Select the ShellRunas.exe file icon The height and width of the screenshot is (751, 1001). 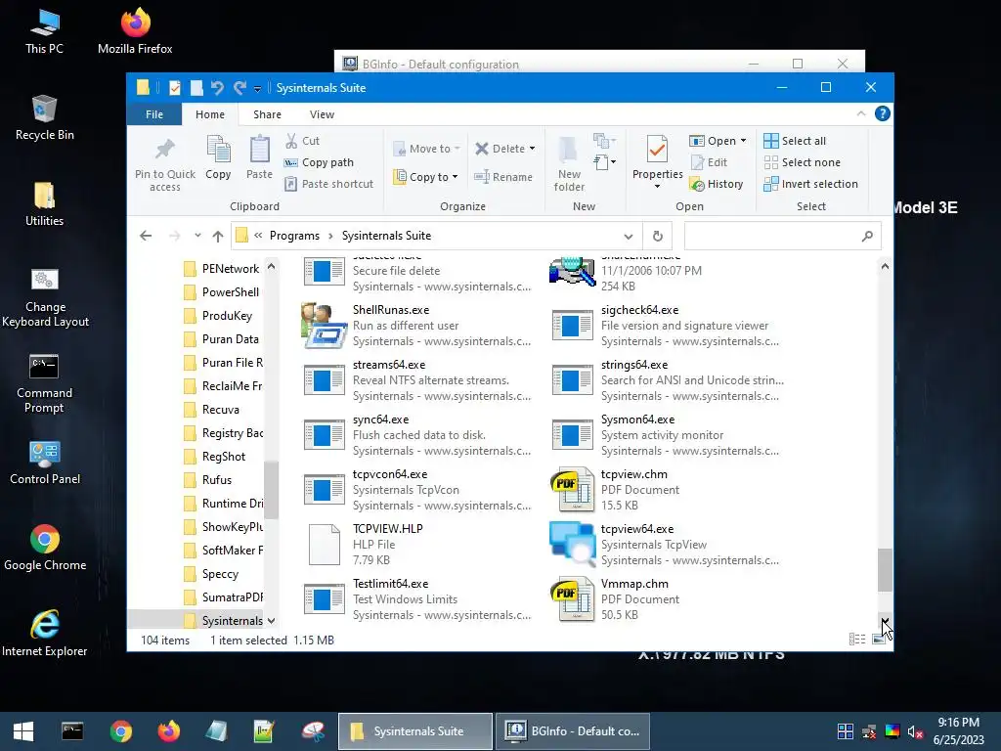(x=325, y=325)
